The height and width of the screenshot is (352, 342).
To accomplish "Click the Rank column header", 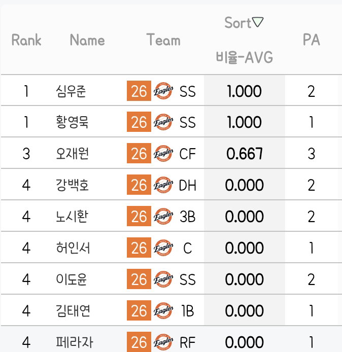I will (x=26, y=40).
